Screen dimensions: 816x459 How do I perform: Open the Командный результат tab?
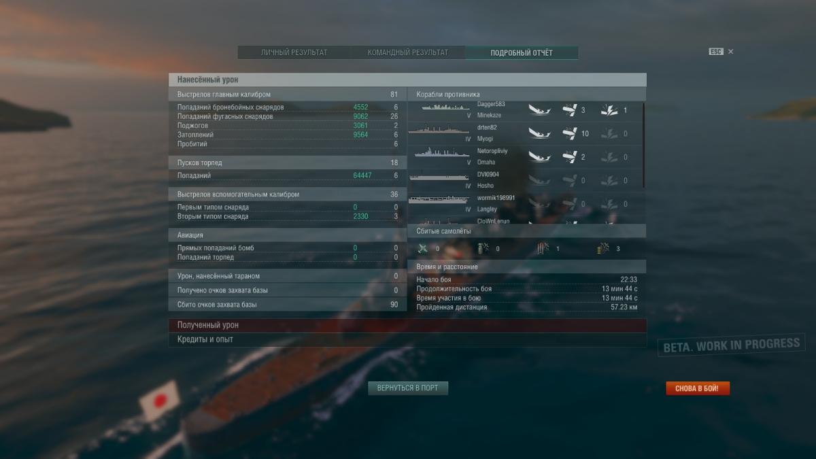click(408, 52)
